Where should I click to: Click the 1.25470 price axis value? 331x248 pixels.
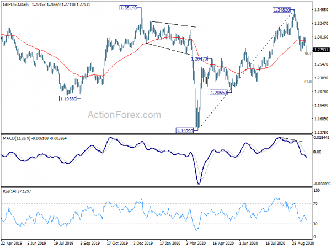[321, 64]
